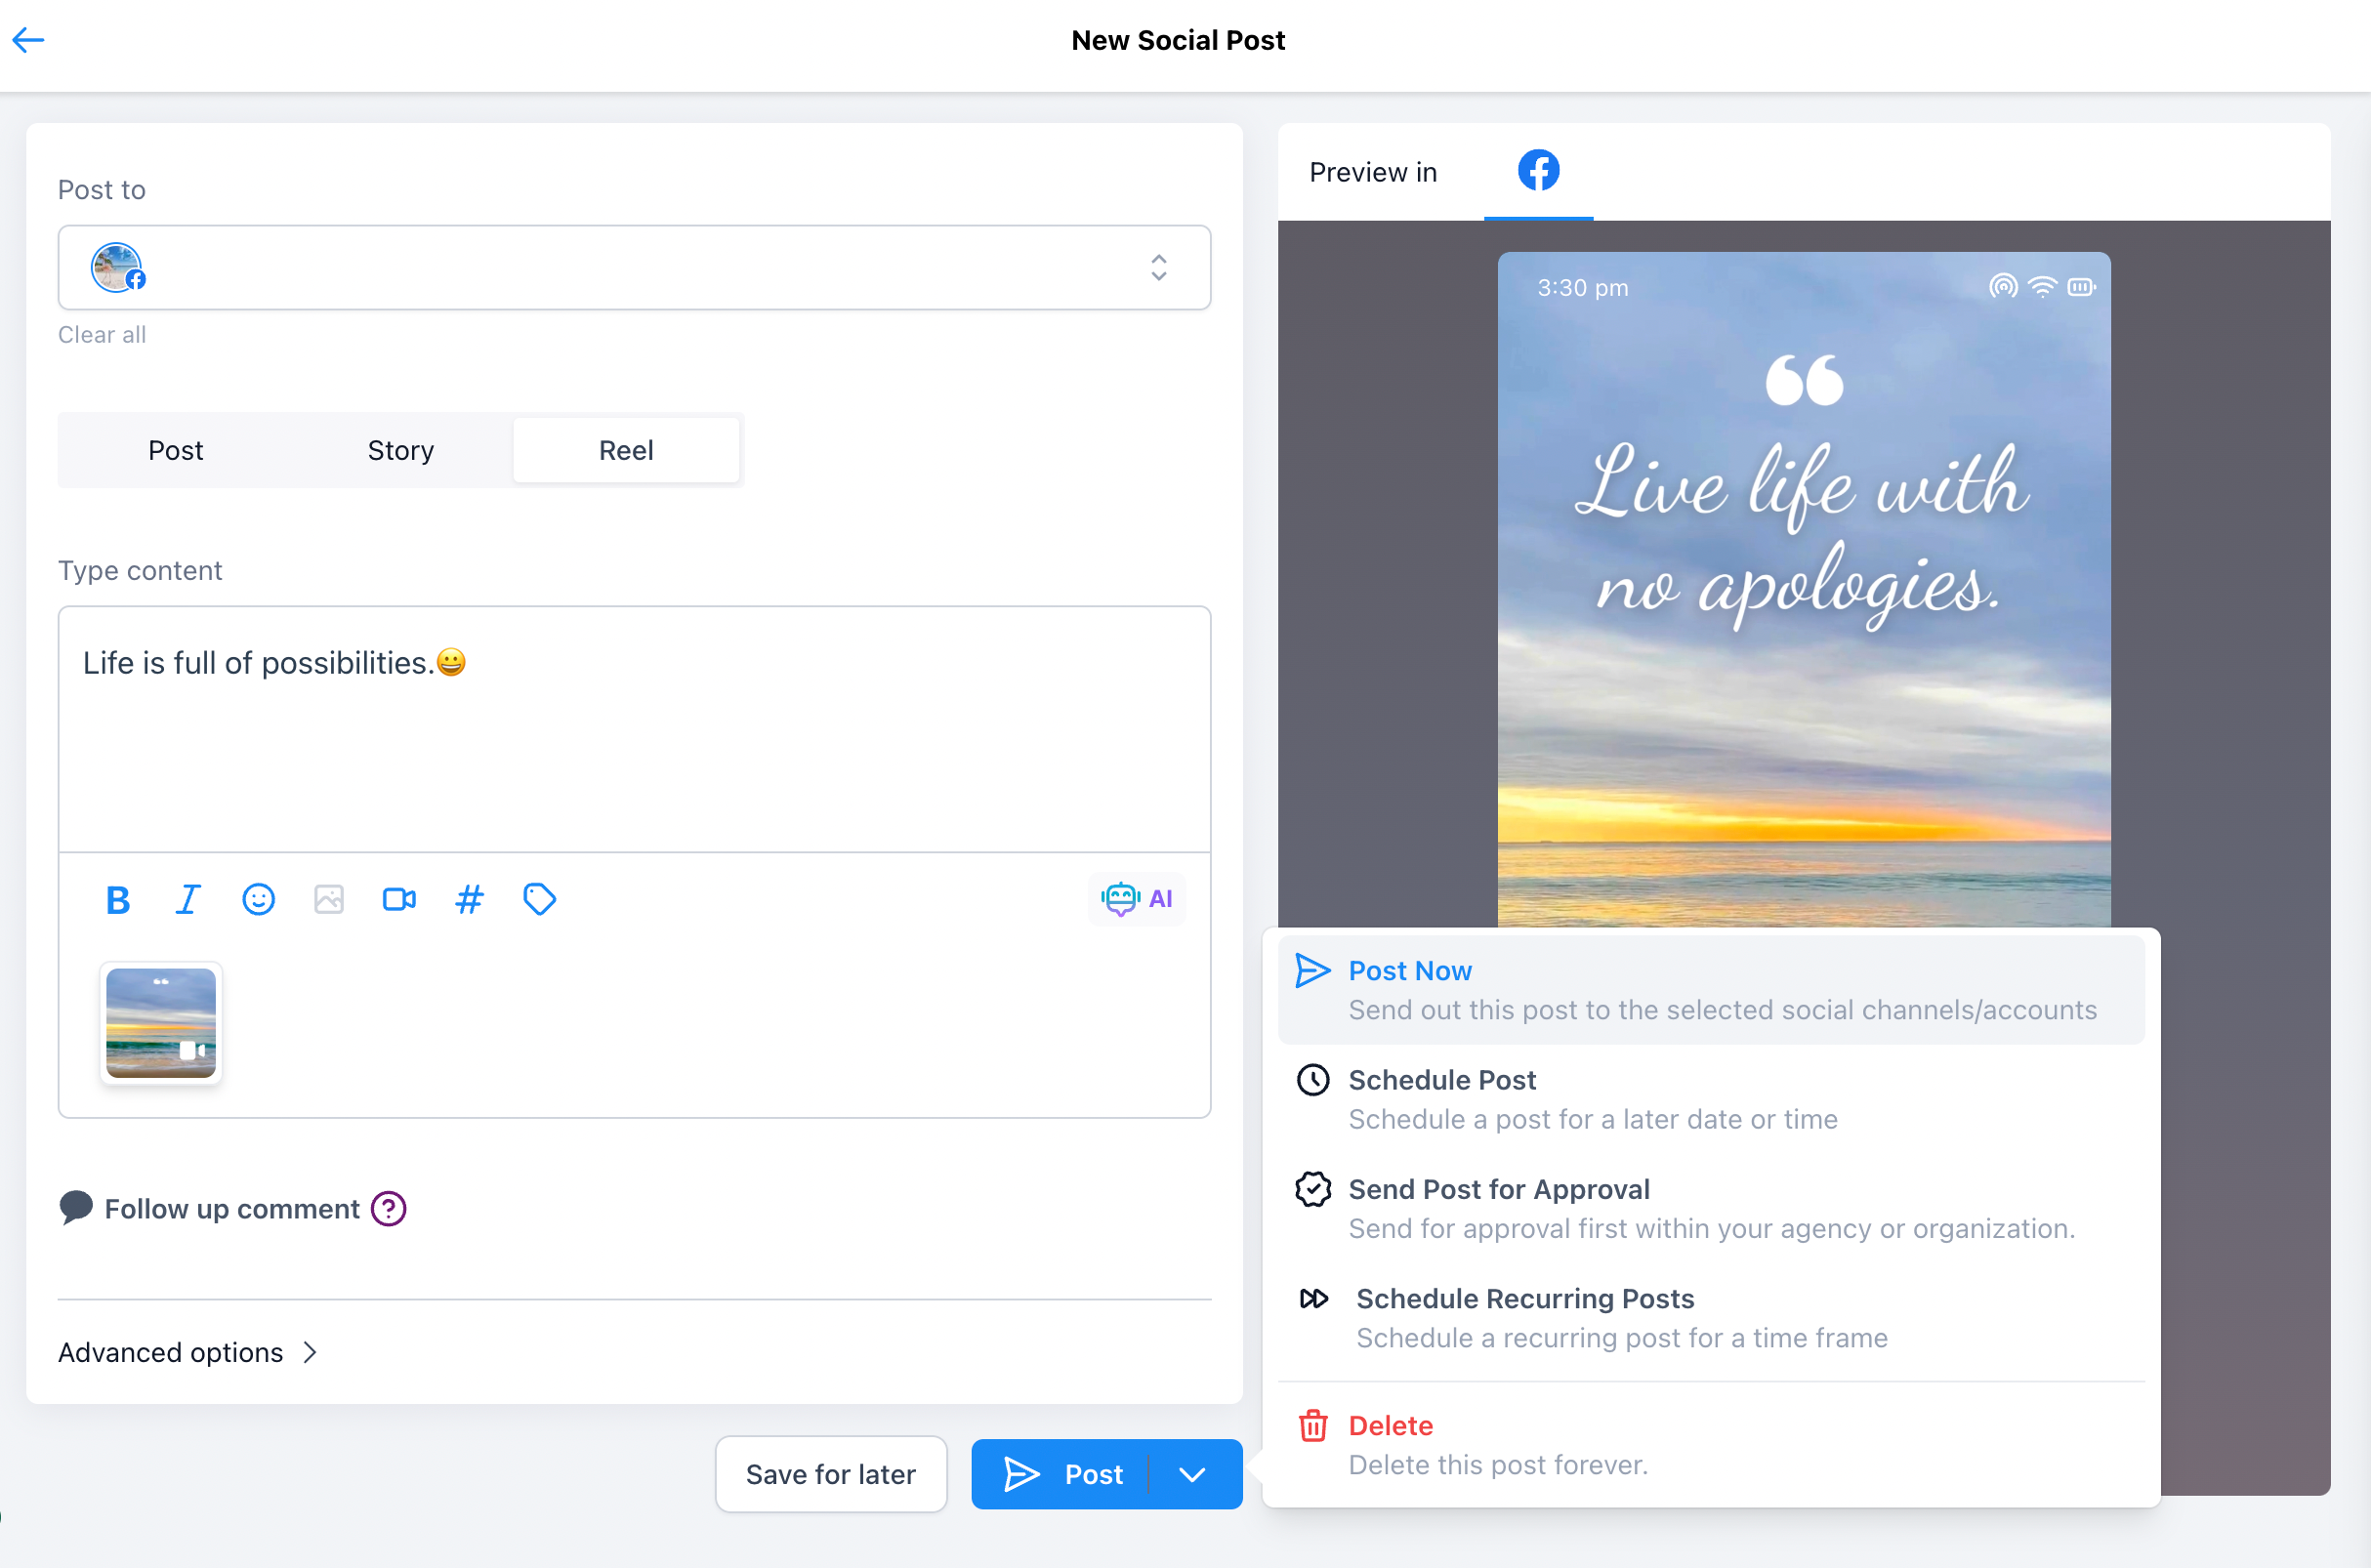
Task: Click the Italic formatting icon
Action: click(187, 898)
